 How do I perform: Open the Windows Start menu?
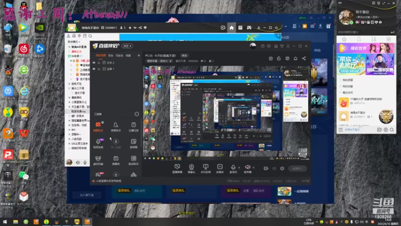point(5,222)
